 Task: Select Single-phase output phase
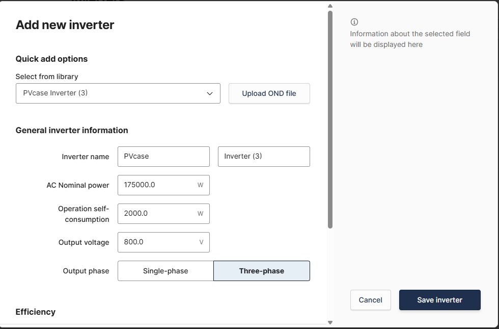[x=165, y=271]
